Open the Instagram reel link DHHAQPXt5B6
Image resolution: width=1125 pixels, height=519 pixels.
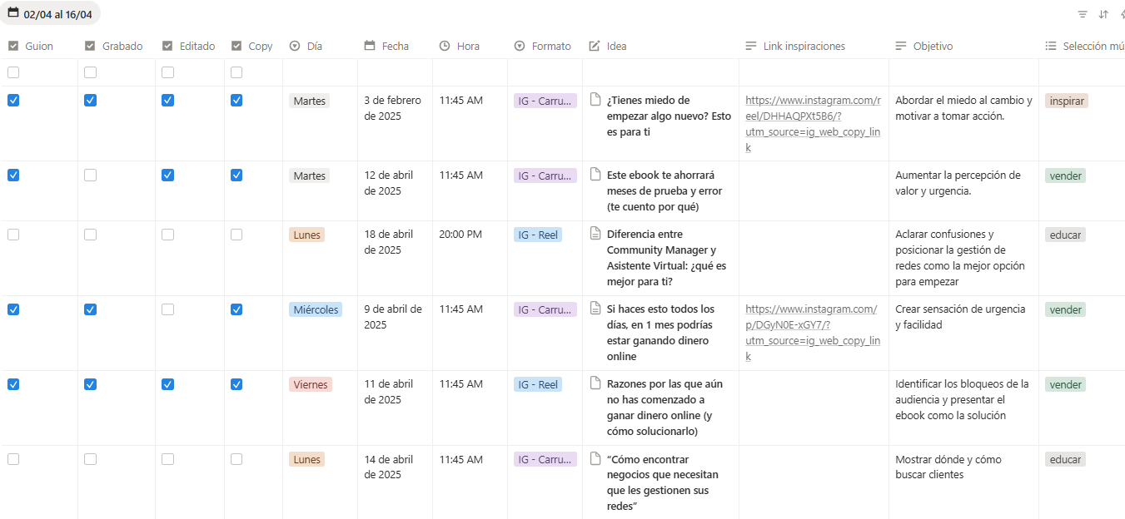pyautogui.click(x=812, y=116)
